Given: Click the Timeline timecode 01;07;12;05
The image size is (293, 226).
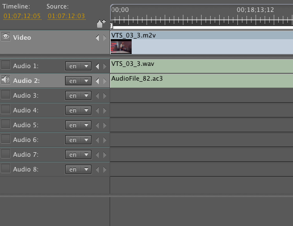Looking at the screenshot, I should [x=22, y=16].
